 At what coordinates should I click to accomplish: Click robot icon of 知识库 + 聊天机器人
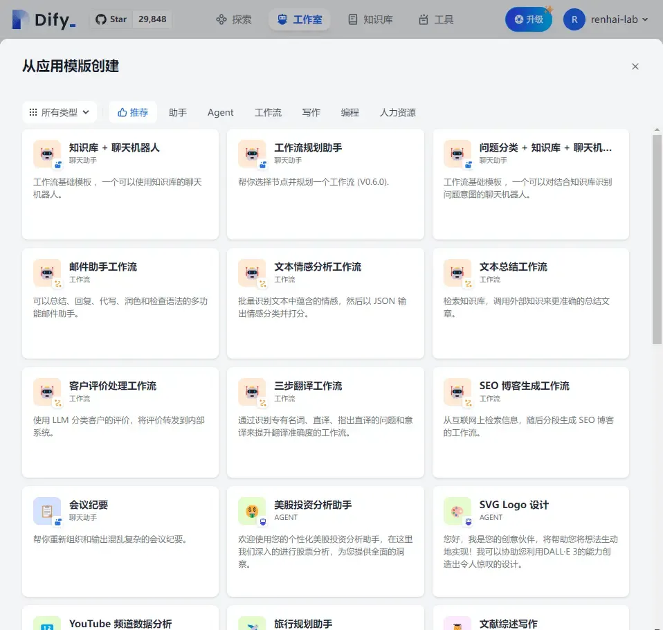pyautogui.click(x=47, y=154)
